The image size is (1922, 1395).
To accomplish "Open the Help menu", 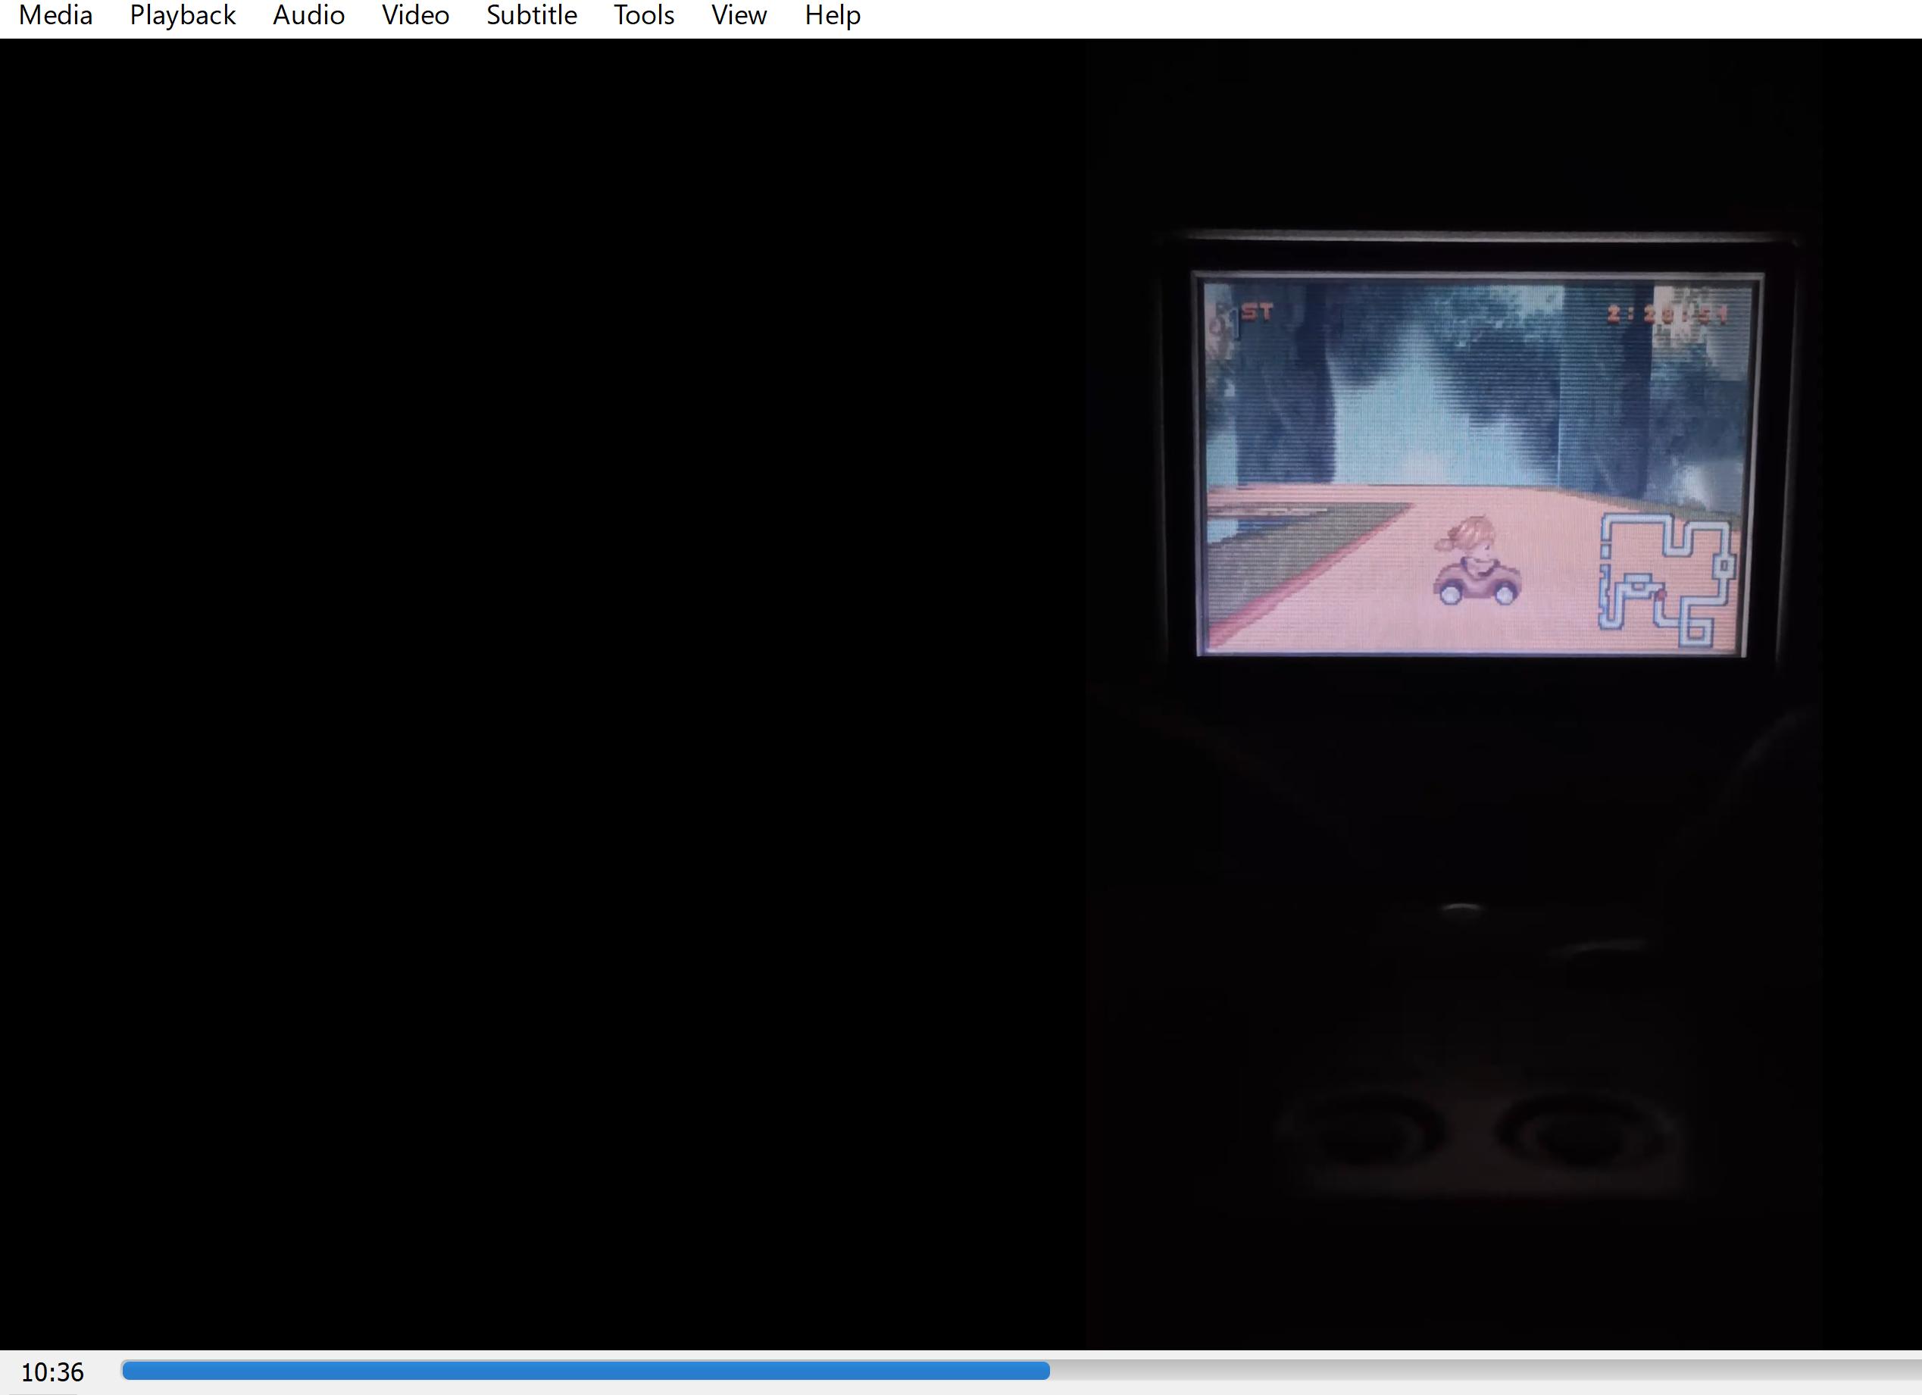I will tap(832, 15).
